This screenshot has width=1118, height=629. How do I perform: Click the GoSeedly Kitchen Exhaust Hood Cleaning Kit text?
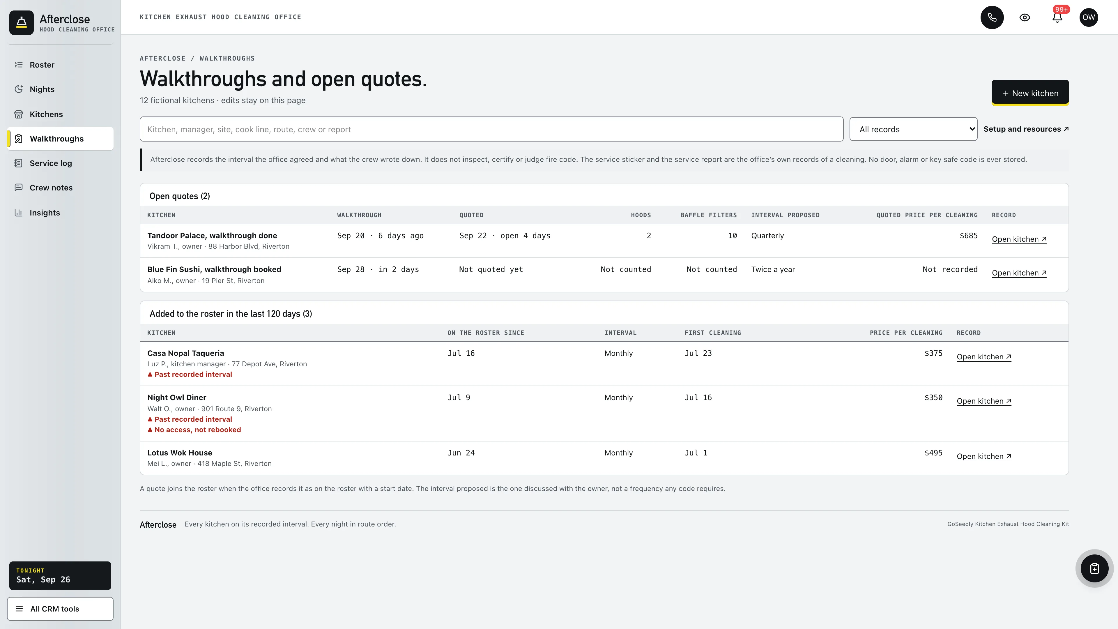1008,524
